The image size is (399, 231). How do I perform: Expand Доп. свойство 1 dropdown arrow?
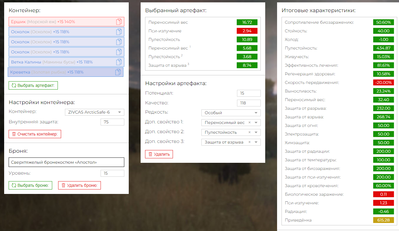coord(256,122)
